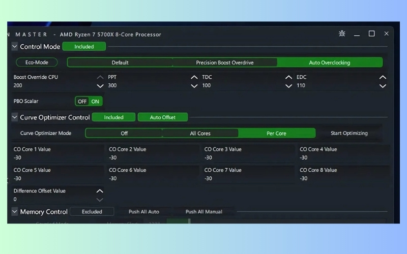Increase the Difference Offset Value

pyautogui.click(x=100, y=191)
